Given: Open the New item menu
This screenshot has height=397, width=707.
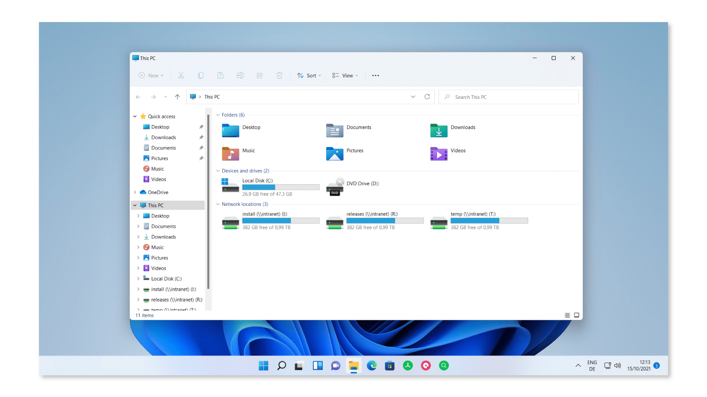Looking at the screenshot, I should 151,75.
